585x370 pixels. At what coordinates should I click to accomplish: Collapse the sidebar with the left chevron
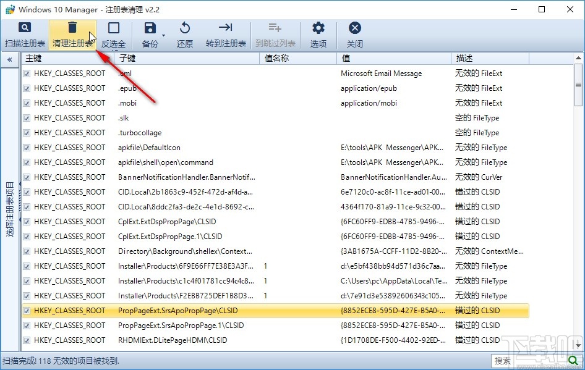point(10,60)
